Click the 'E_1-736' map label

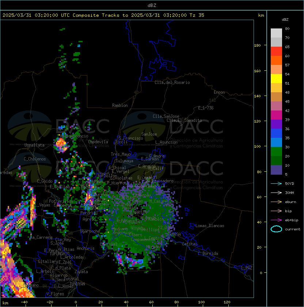[x=206, y=108]
